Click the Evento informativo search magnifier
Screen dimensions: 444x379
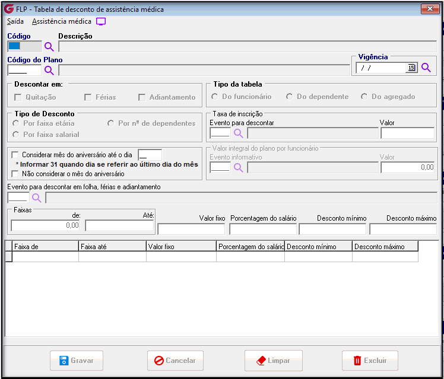(x=239, y=168)
